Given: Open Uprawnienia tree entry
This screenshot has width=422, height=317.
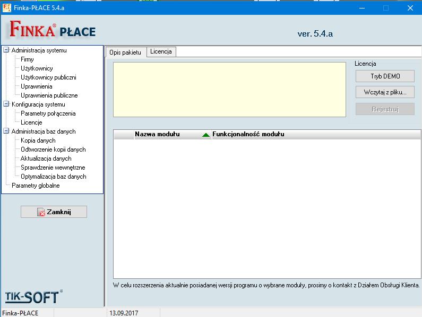Looking at the screenshot, I should click(36, 86).
